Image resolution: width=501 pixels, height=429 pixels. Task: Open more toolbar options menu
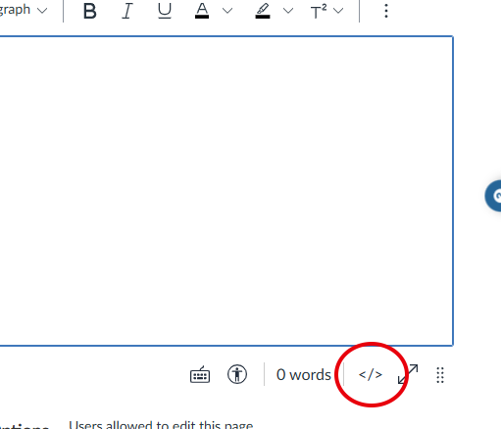point(386,11)
